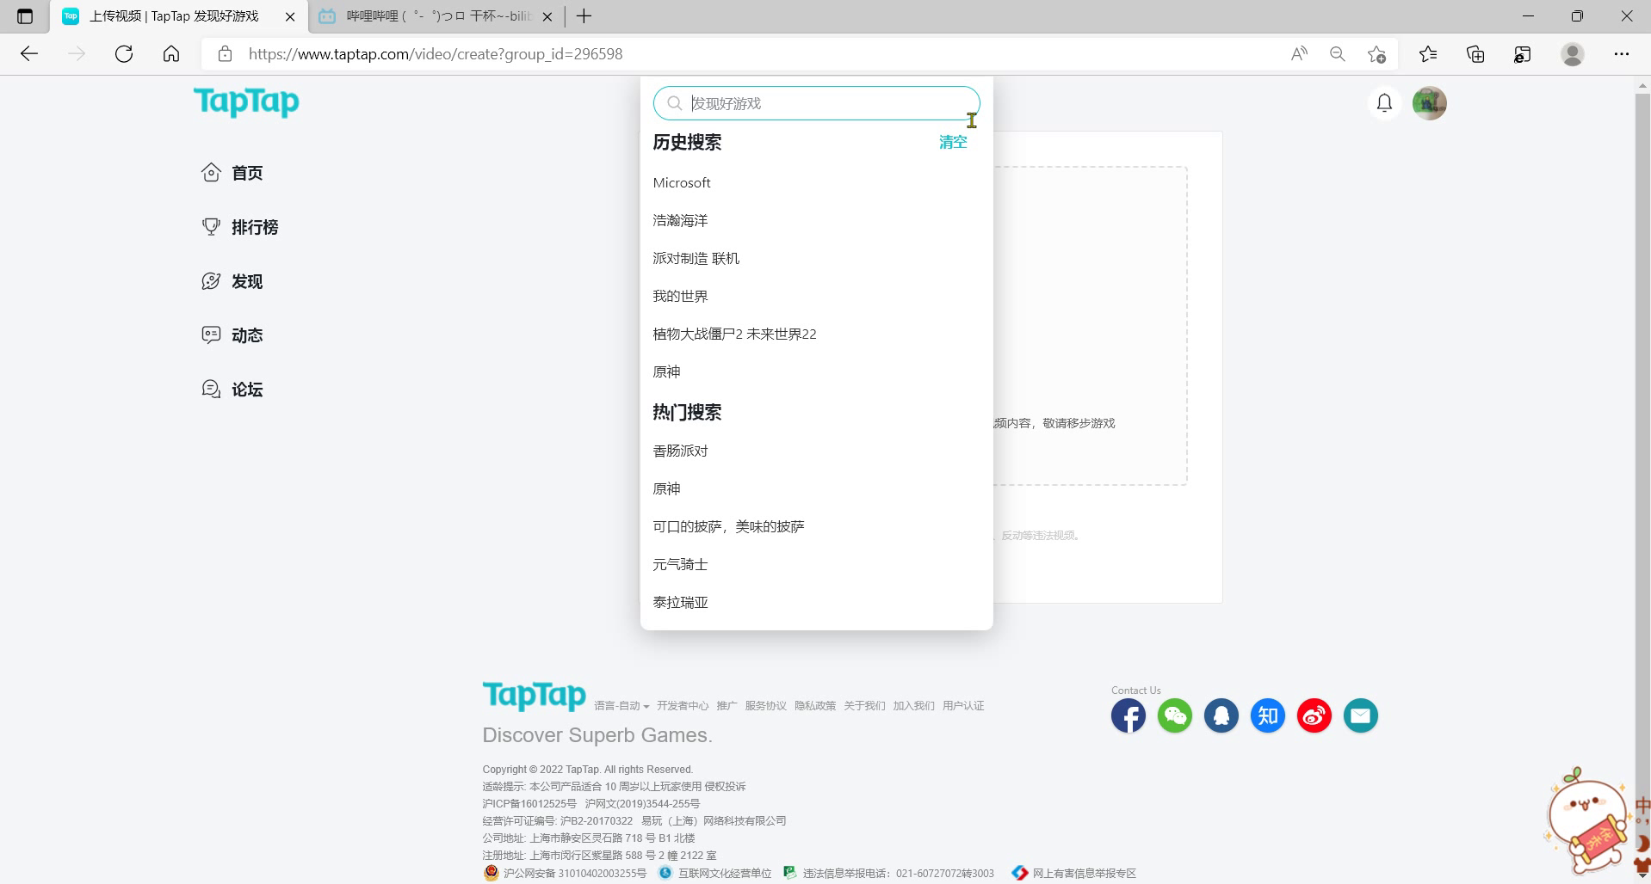Viewport: 1651px width, 884px height.
Task: Open 开发者中心 footer link
Action: [682, 706]
